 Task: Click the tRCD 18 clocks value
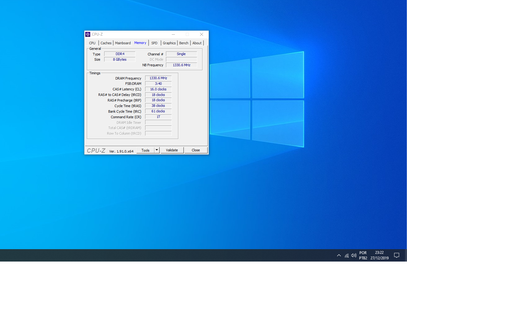[x=158, y=95]
